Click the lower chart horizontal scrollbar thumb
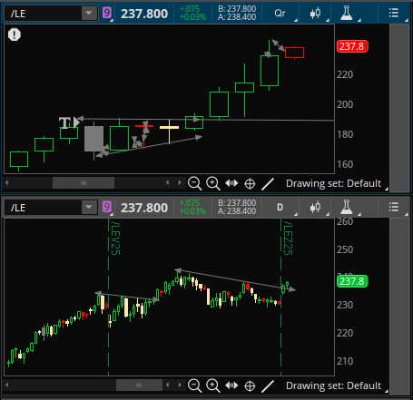413x400 pixels. tap(139, 385)
